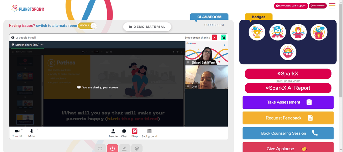The height and width of the screenshot is (152, 343).
Task: Open call settings gear icon
Action: (x=13, y=38)
